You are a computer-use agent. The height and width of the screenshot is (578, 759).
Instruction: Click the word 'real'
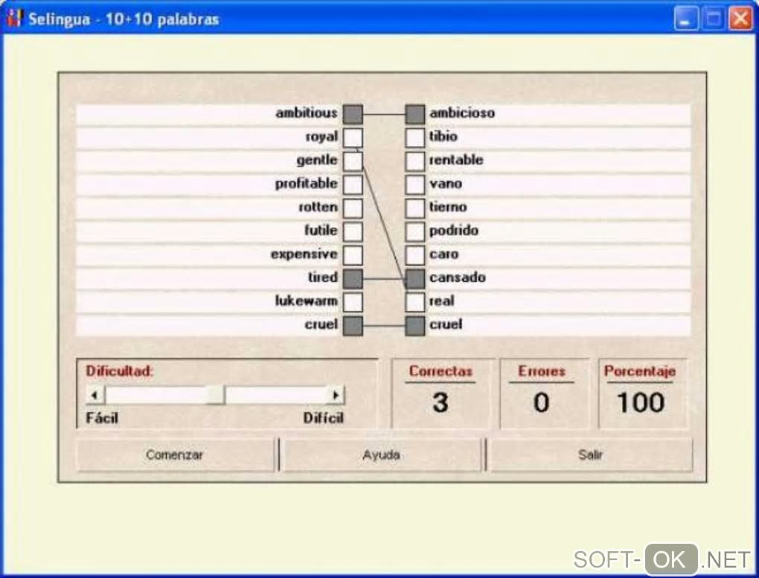click(x=441, y=301)
